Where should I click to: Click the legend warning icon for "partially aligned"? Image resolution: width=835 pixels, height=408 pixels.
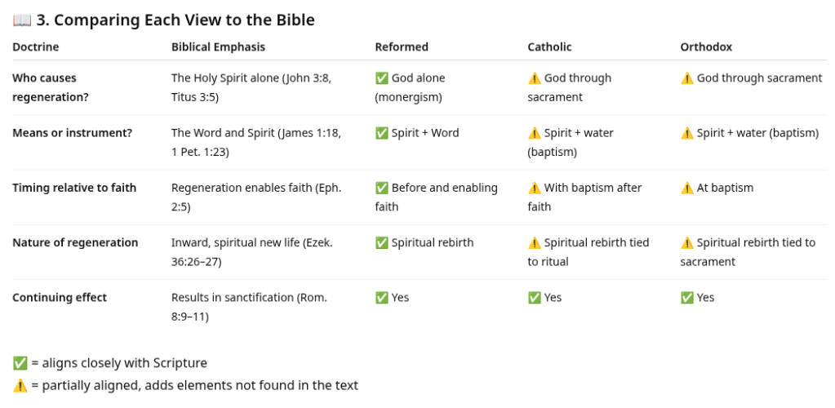20,385
